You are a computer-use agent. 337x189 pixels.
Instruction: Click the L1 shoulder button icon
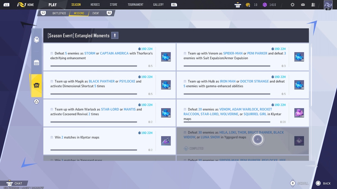(x=7, y=5)
